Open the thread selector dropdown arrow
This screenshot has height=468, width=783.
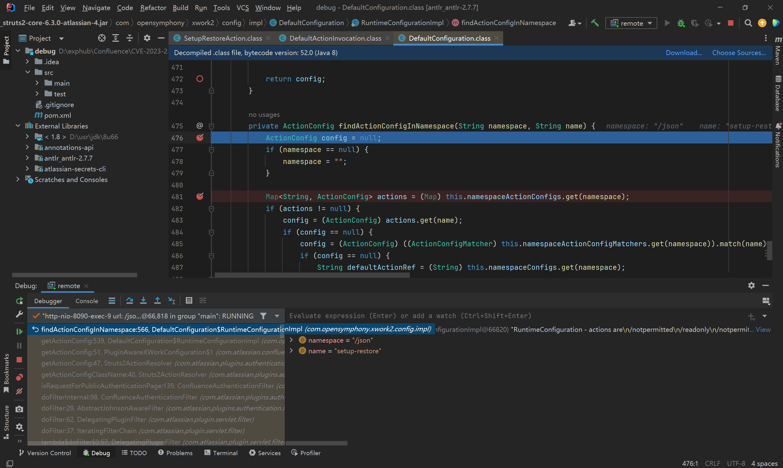[276, 316]
